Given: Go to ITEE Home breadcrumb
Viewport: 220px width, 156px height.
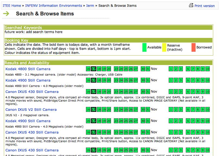Looking at the screenshot, I should point(12,6).
